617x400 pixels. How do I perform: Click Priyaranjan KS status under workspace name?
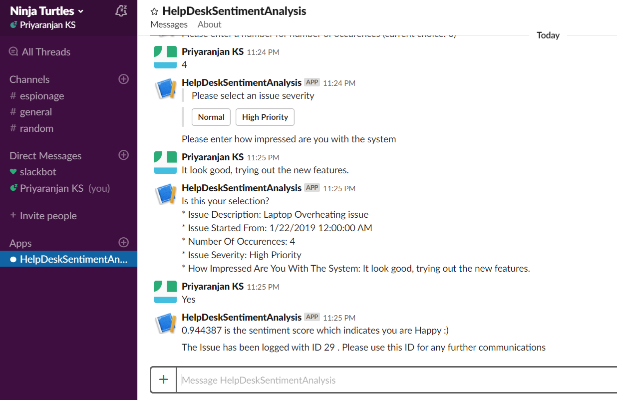point(43,24)
